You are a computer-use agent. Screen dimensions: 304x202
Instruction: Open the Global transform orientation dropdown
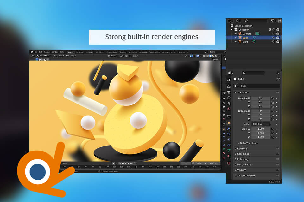(113, 56)
